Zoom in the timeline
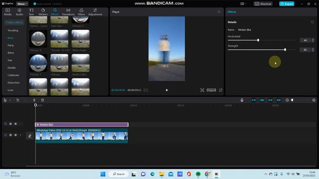 coord(314,100)
